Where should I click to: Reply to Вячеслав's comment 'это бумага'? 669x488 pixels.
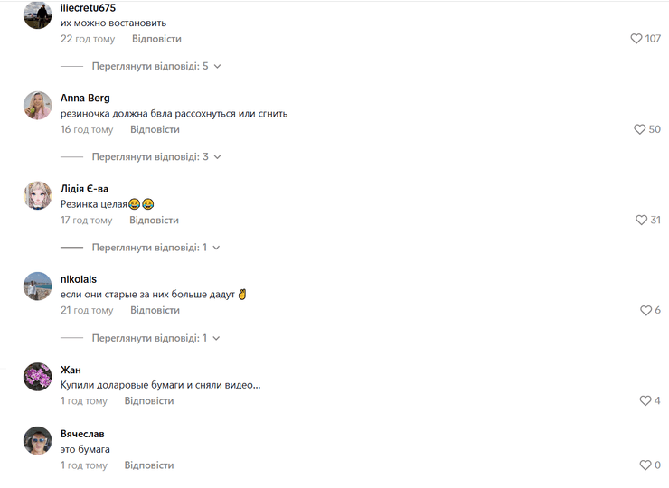[x=149, y=465]
